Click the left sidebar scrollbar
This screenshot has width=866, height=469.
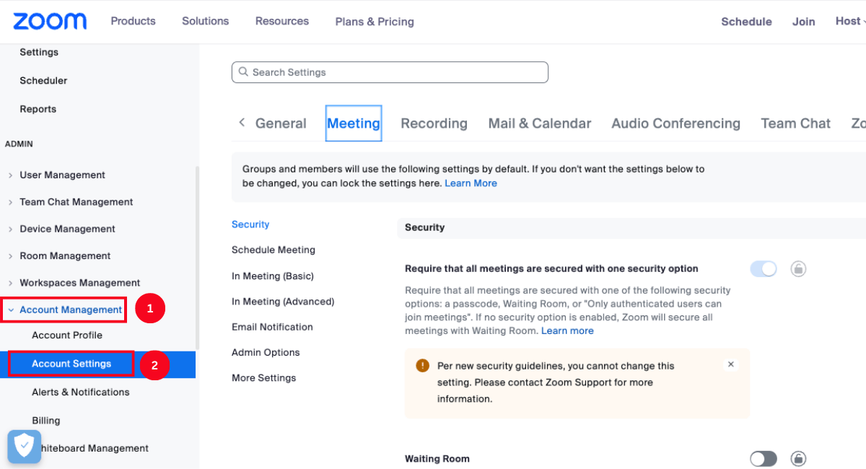pyautogui.click(x=198, y=258)
